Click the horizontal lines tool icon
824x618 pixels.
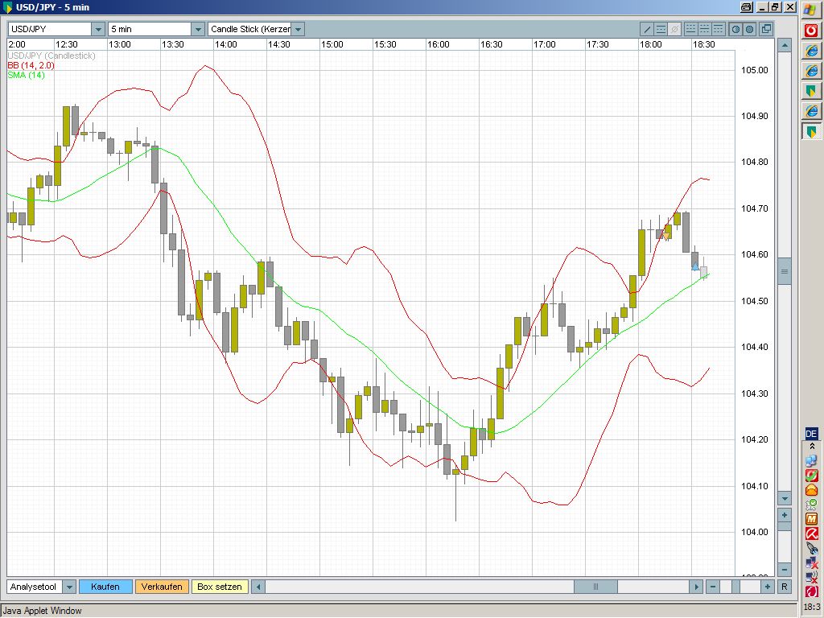click(x=661, y=30)
